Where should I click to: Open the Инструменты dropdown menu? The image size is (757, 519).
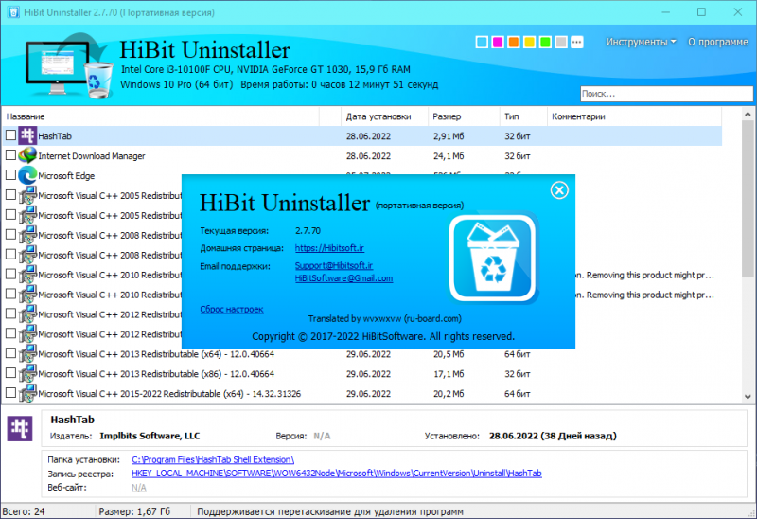tap(641, 42)
